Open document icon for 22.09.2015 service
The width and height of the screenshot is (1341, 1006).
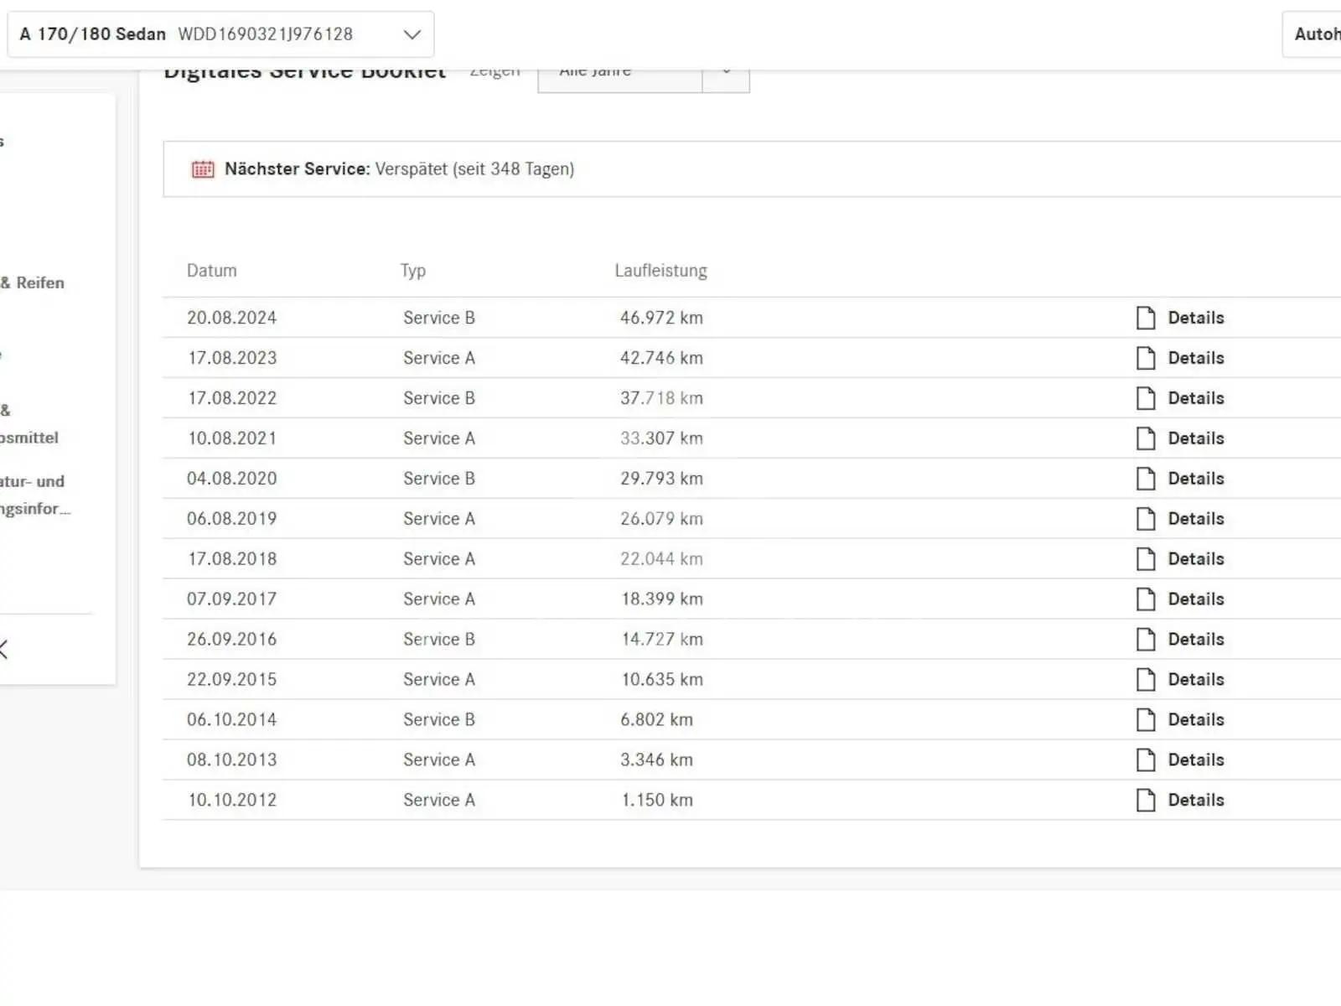(x=1146, y=680)
